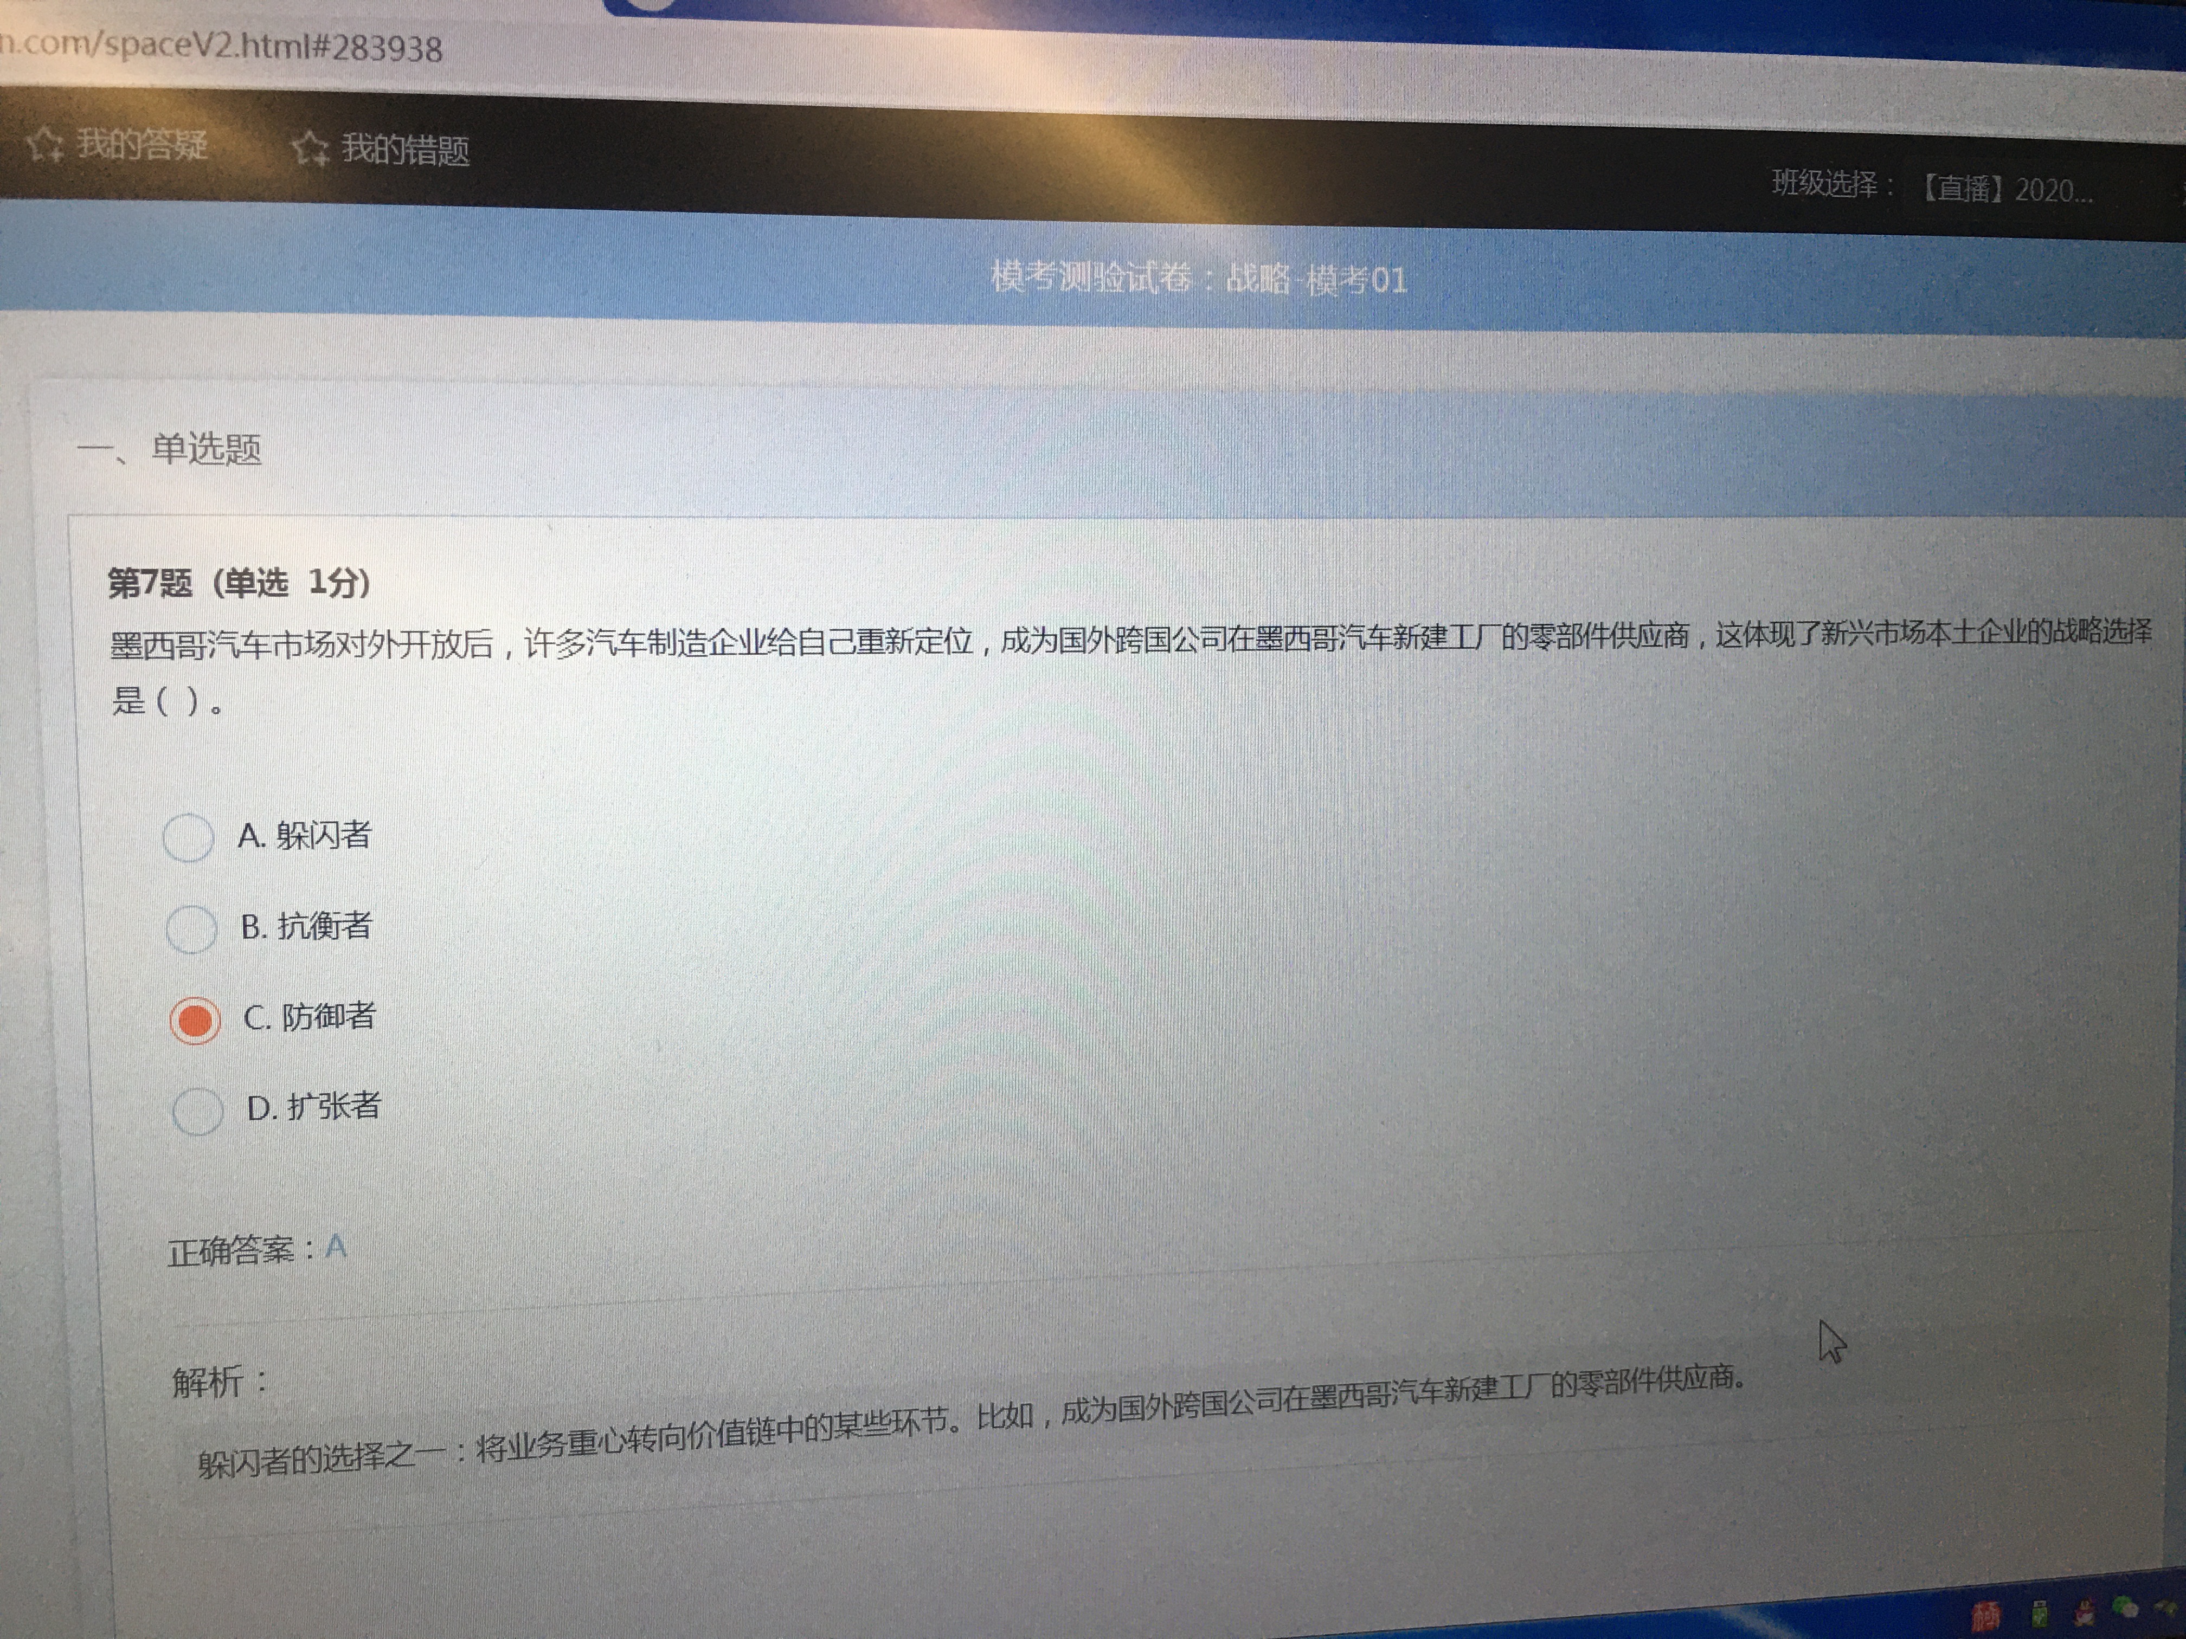Click the star icon beside 我的答疑
This screenshot has width=2186, height=1639.
[x=44, y=145]
